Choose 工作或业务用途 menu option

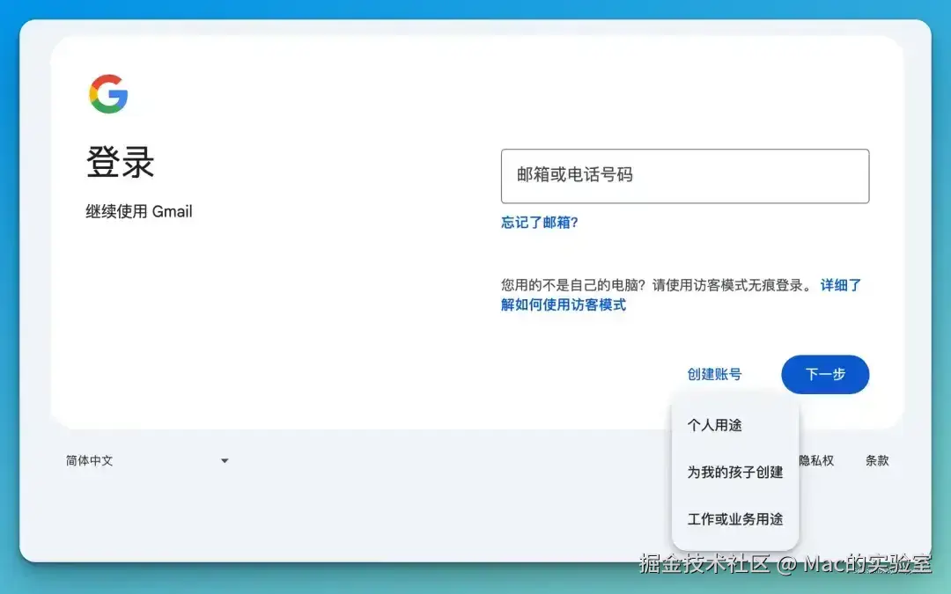tap(735, 519)
